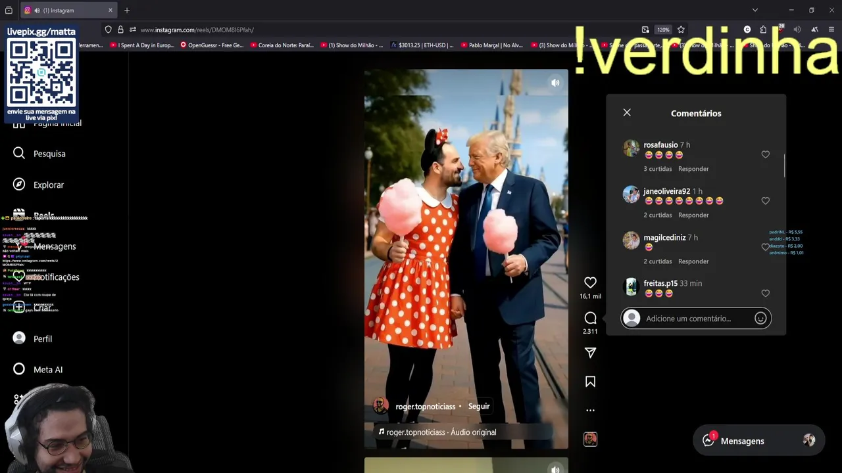Image resolution: width=842 pixels, height=473 pixels.
Task: Click the Pesquisa magnifier icon
Action: click(19, 153)
